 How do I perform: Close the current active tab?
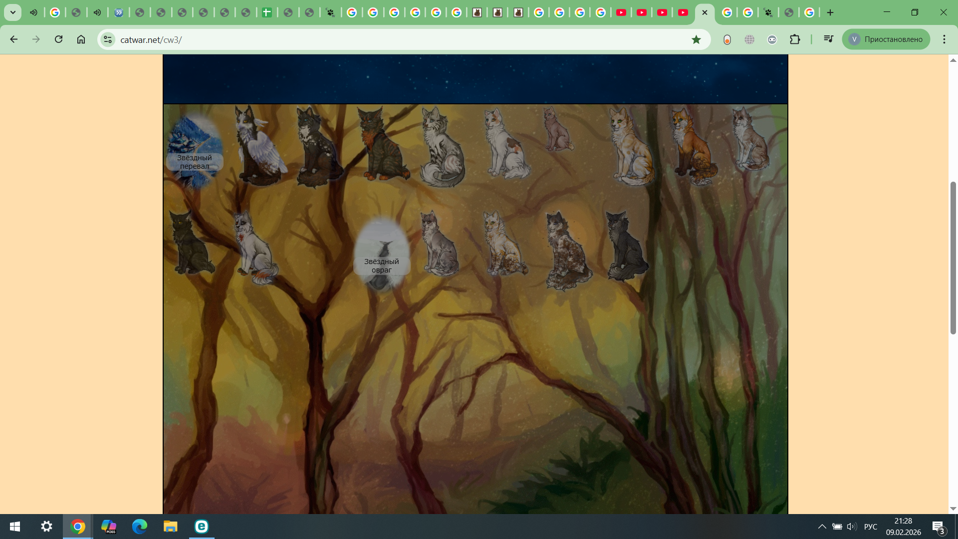(705, 12)
